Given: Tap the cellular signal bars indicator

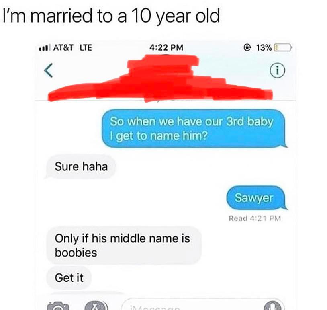Looking at the screenshot, I should [45, 48].
